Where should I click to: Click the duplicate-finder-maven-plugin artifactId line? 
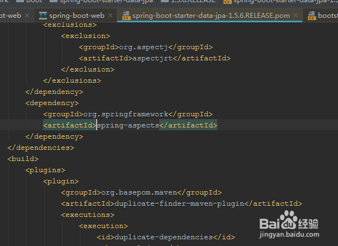point(182,204)
